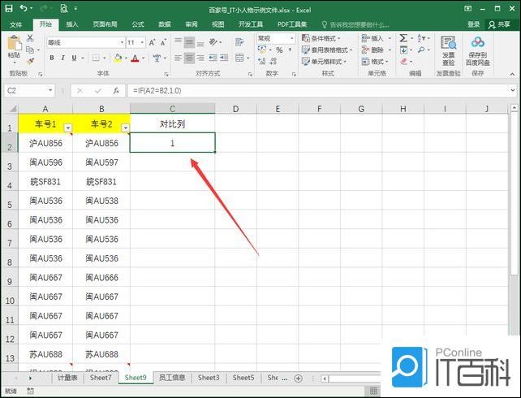This screenshot has width=521, height=398.
Task: Apply the yellow fill color bucket
Action: click(x=118, y=58)
